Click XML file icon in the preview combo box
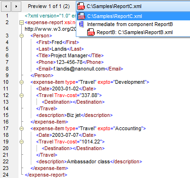This screenshot has width=190, height=178. coord(81,7)
